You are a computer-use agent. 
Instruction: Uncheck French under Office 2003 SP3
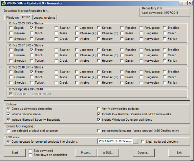tap(32, 28)
